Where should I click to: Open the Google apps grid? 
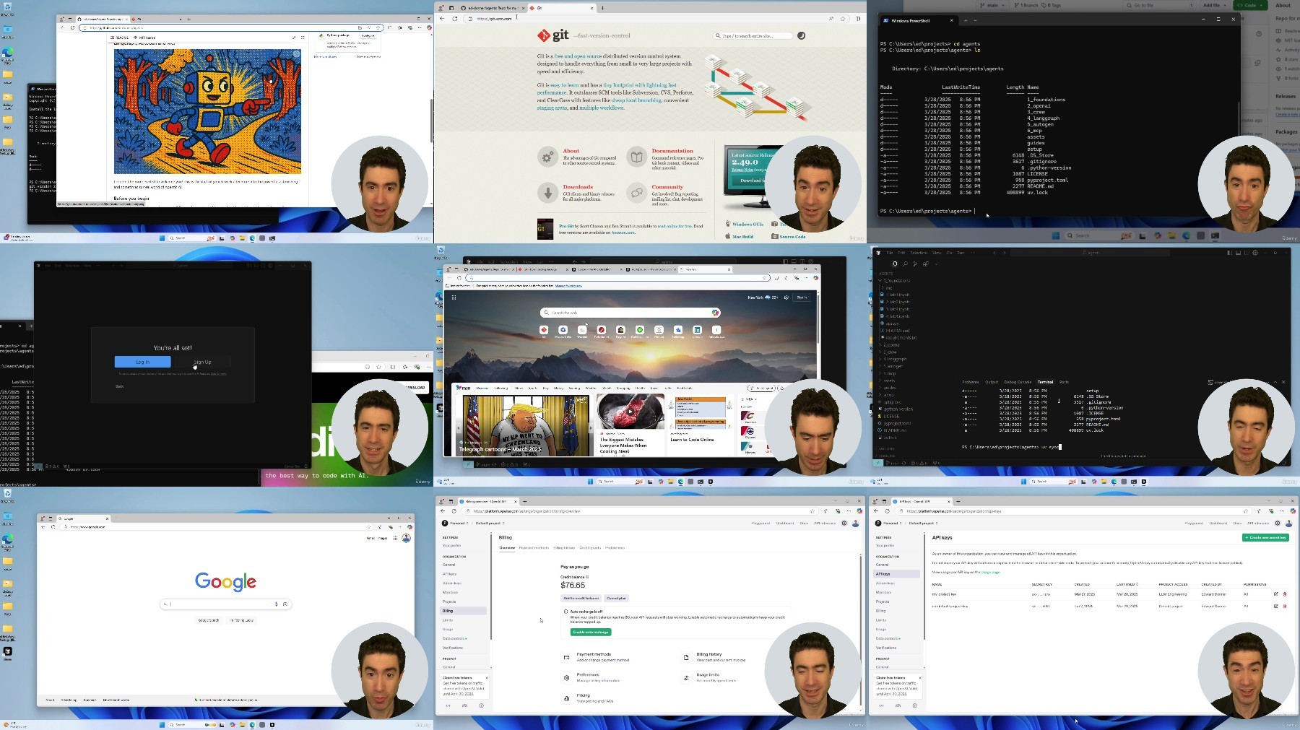click(x=395, y=538)
